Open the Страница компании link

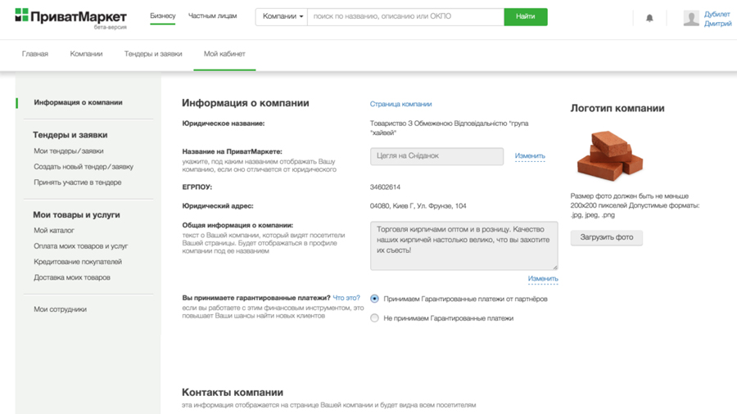click(400, 104)
